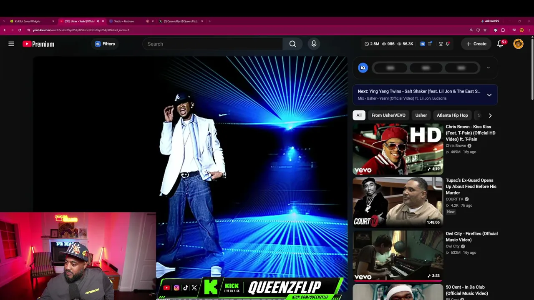Open the media control toolbar icon
Viewport: 534px width, 300px height.
(x=514, y=30)
